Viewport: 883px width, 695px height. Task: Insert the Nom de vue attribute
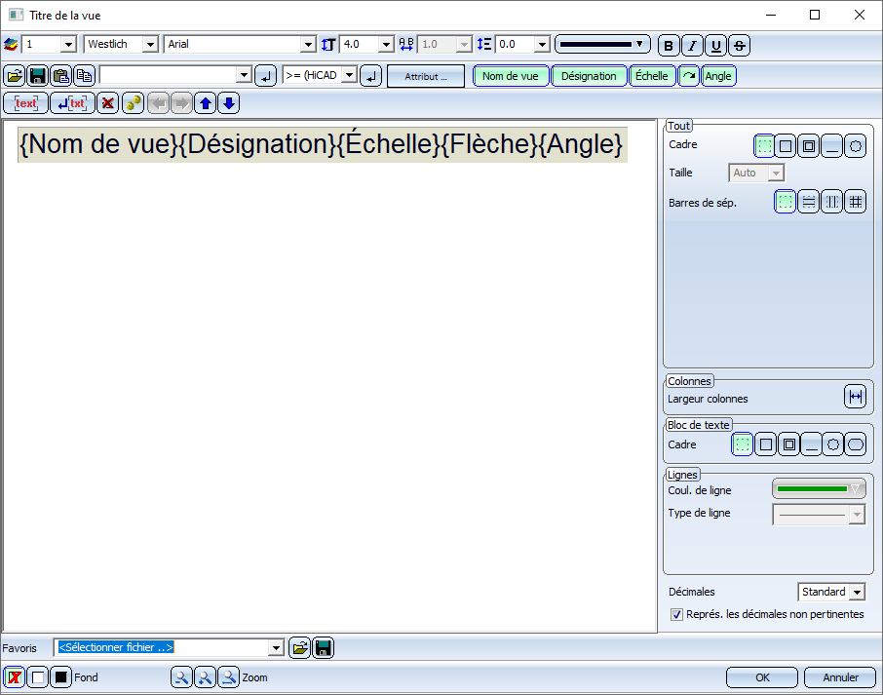point(510,76)
